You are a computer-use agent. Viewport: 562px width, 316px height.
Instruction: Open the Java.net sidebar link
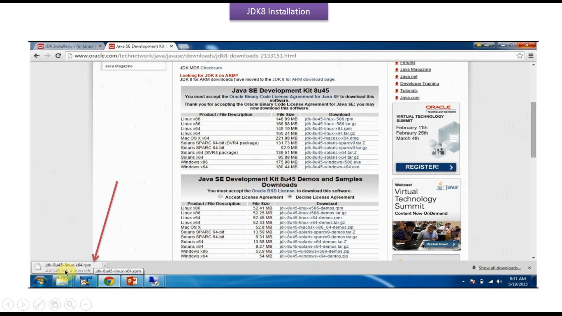click(x=409, y=77)
